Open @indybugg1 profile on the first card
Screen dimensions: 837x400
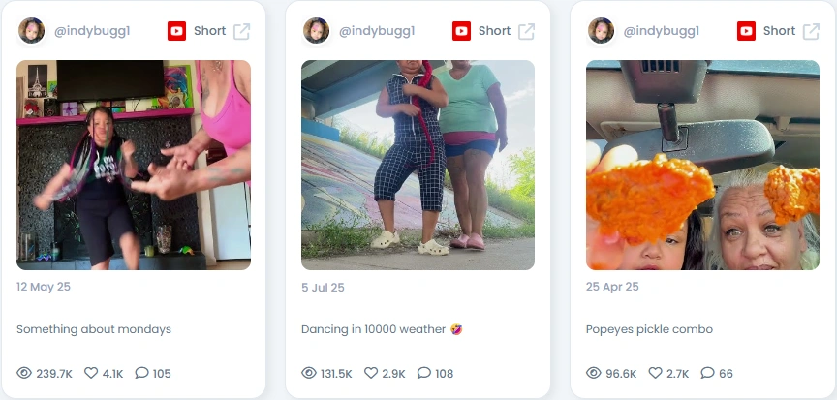92,31
